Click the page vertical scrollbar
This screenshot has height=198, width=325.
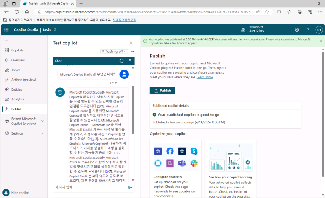click(x=323, y=114)
